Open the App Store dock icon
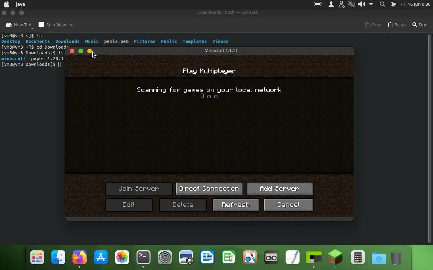Screen dimensions: 433x270 (101, 258)
